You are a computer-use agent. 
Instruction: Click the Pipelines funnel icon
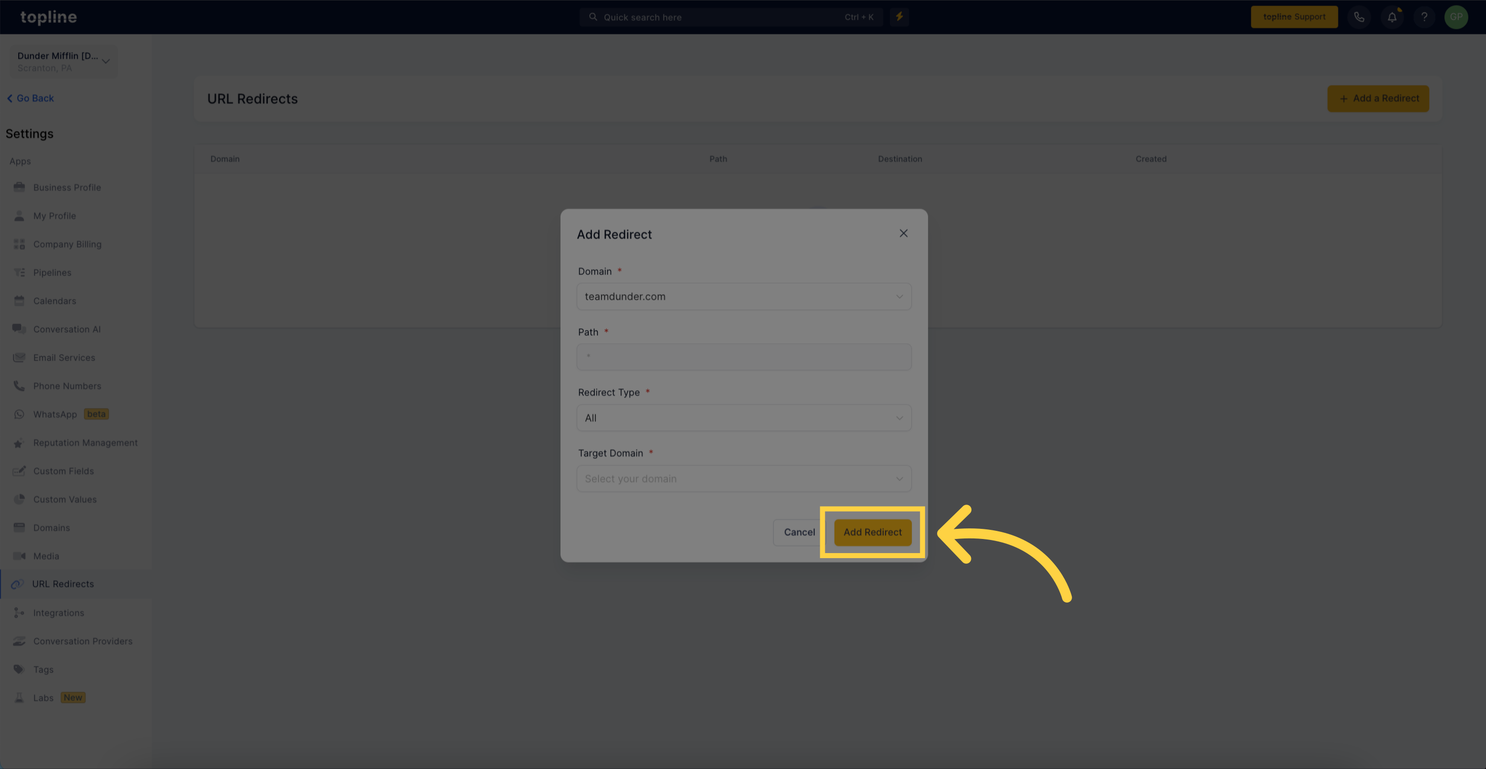(19, 273)
